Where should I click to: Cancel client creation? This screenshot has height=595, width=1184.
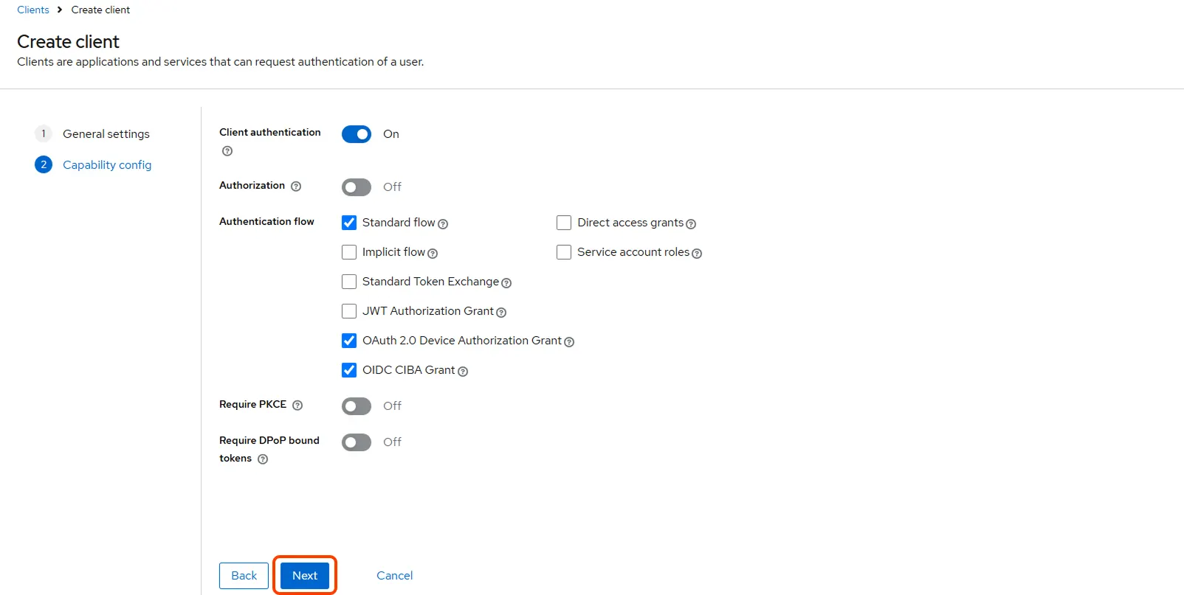pos(395,576)
